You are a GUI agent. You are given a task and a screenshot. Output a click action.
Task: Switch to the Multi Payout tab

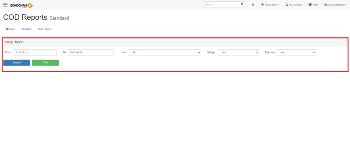coord(45,29)
